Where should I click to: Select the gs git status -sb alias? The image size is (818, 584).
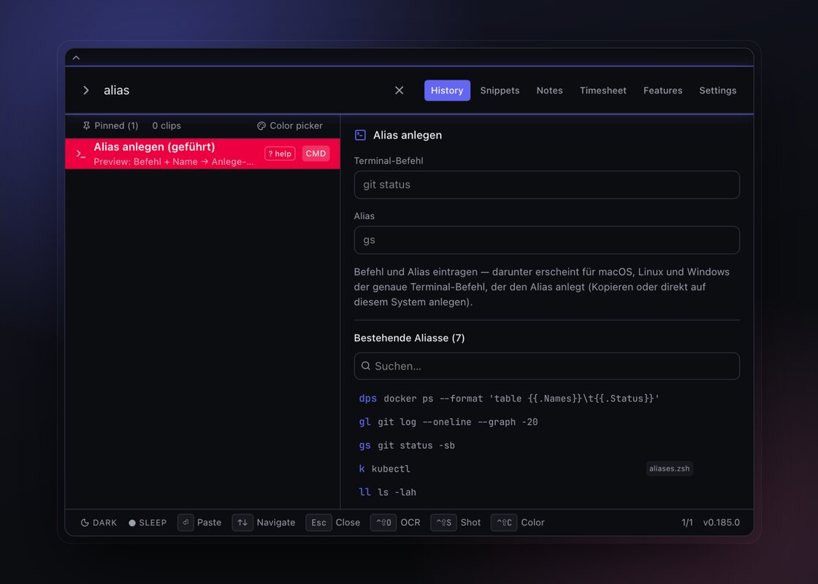pos(547,445)
